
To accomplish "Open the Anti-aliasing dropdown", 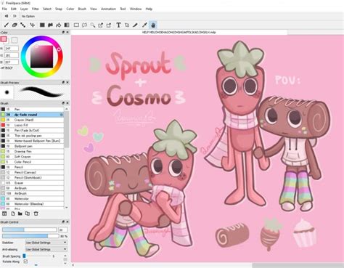I will pyautogui.click(x=46, y=249).
